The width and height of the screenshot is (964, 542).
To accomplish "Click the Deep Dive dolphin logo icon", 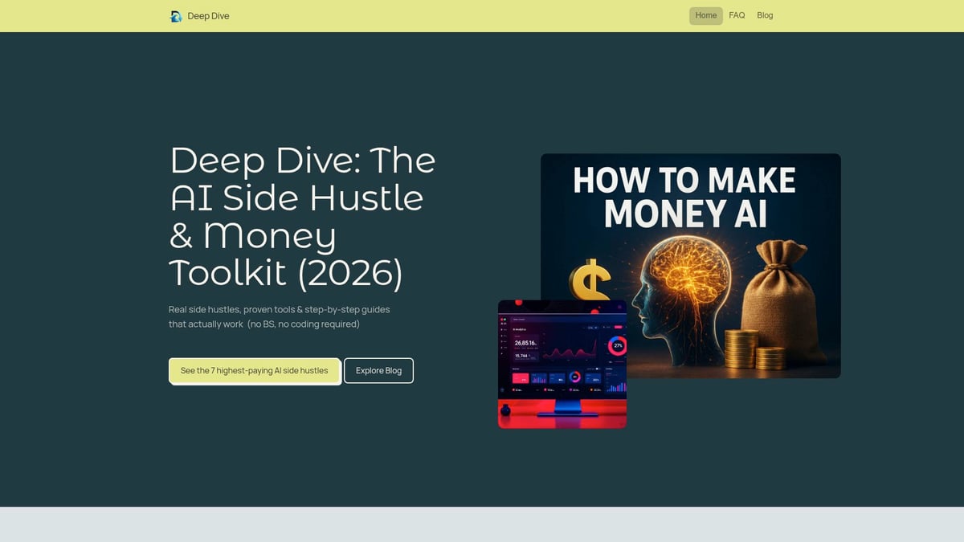I will click(x=176, y=15).
